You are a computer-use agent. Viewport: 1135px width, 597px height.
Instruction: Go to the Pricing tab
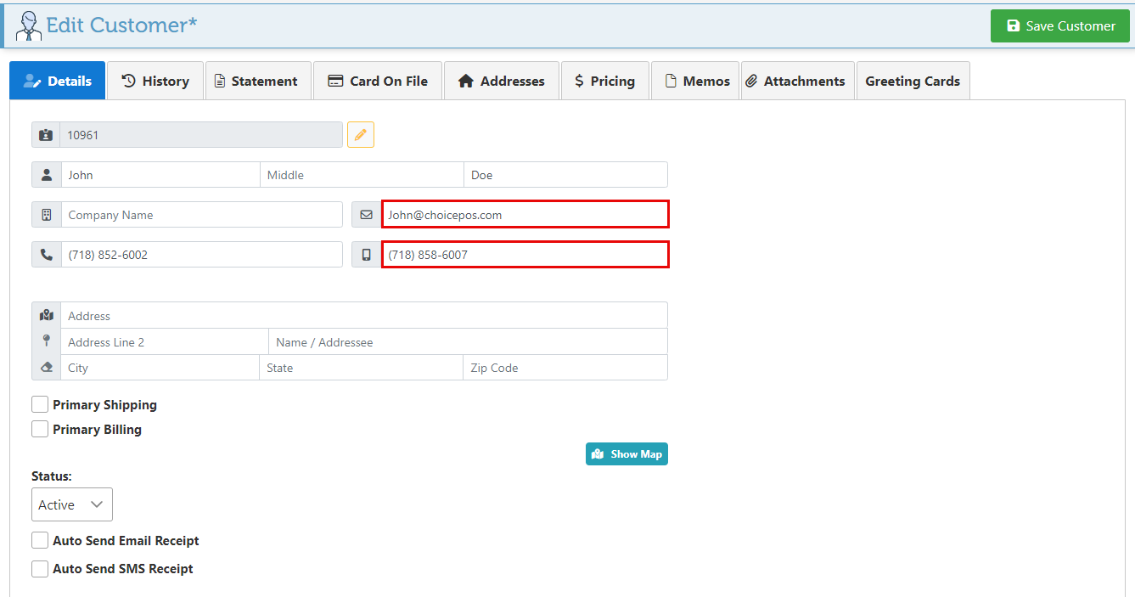click(x=604, y=82)
